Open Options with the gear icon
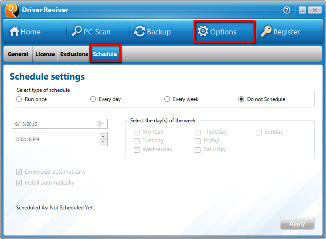The height and width of the screenshot is (239, 326). point(203,31)
